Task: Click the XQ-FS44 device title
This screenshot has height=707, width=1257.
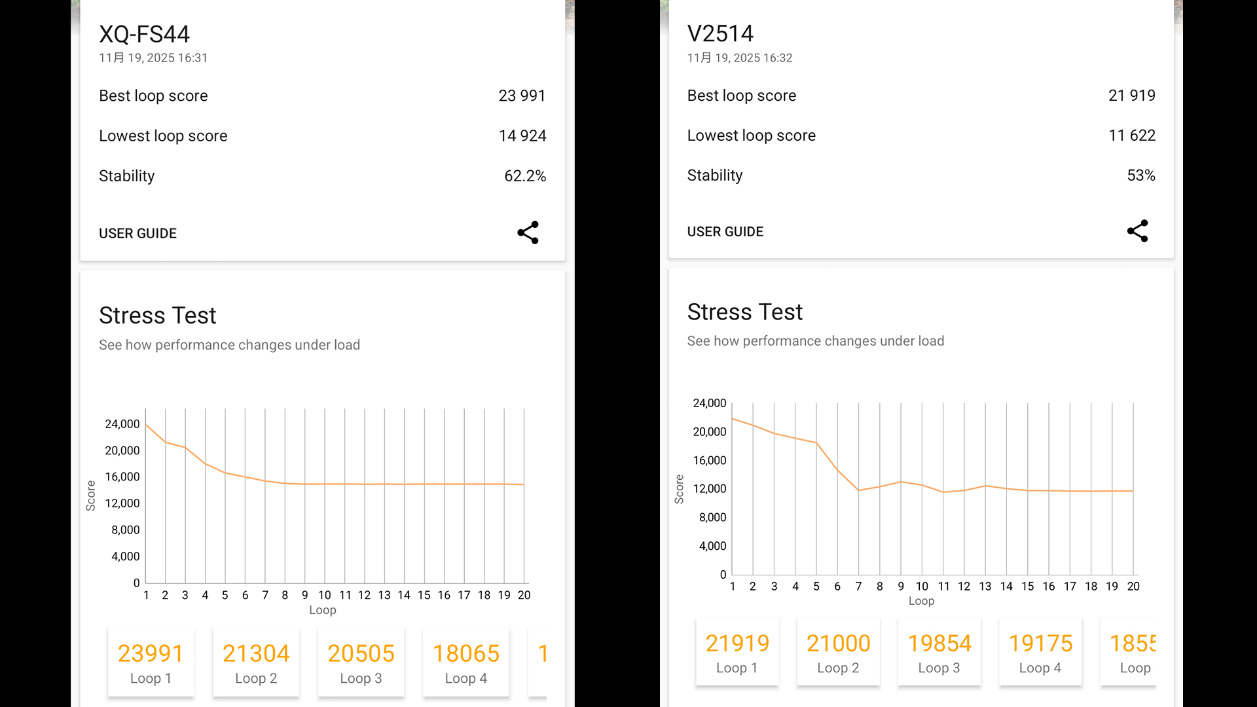Action: (x=144, y=34)
